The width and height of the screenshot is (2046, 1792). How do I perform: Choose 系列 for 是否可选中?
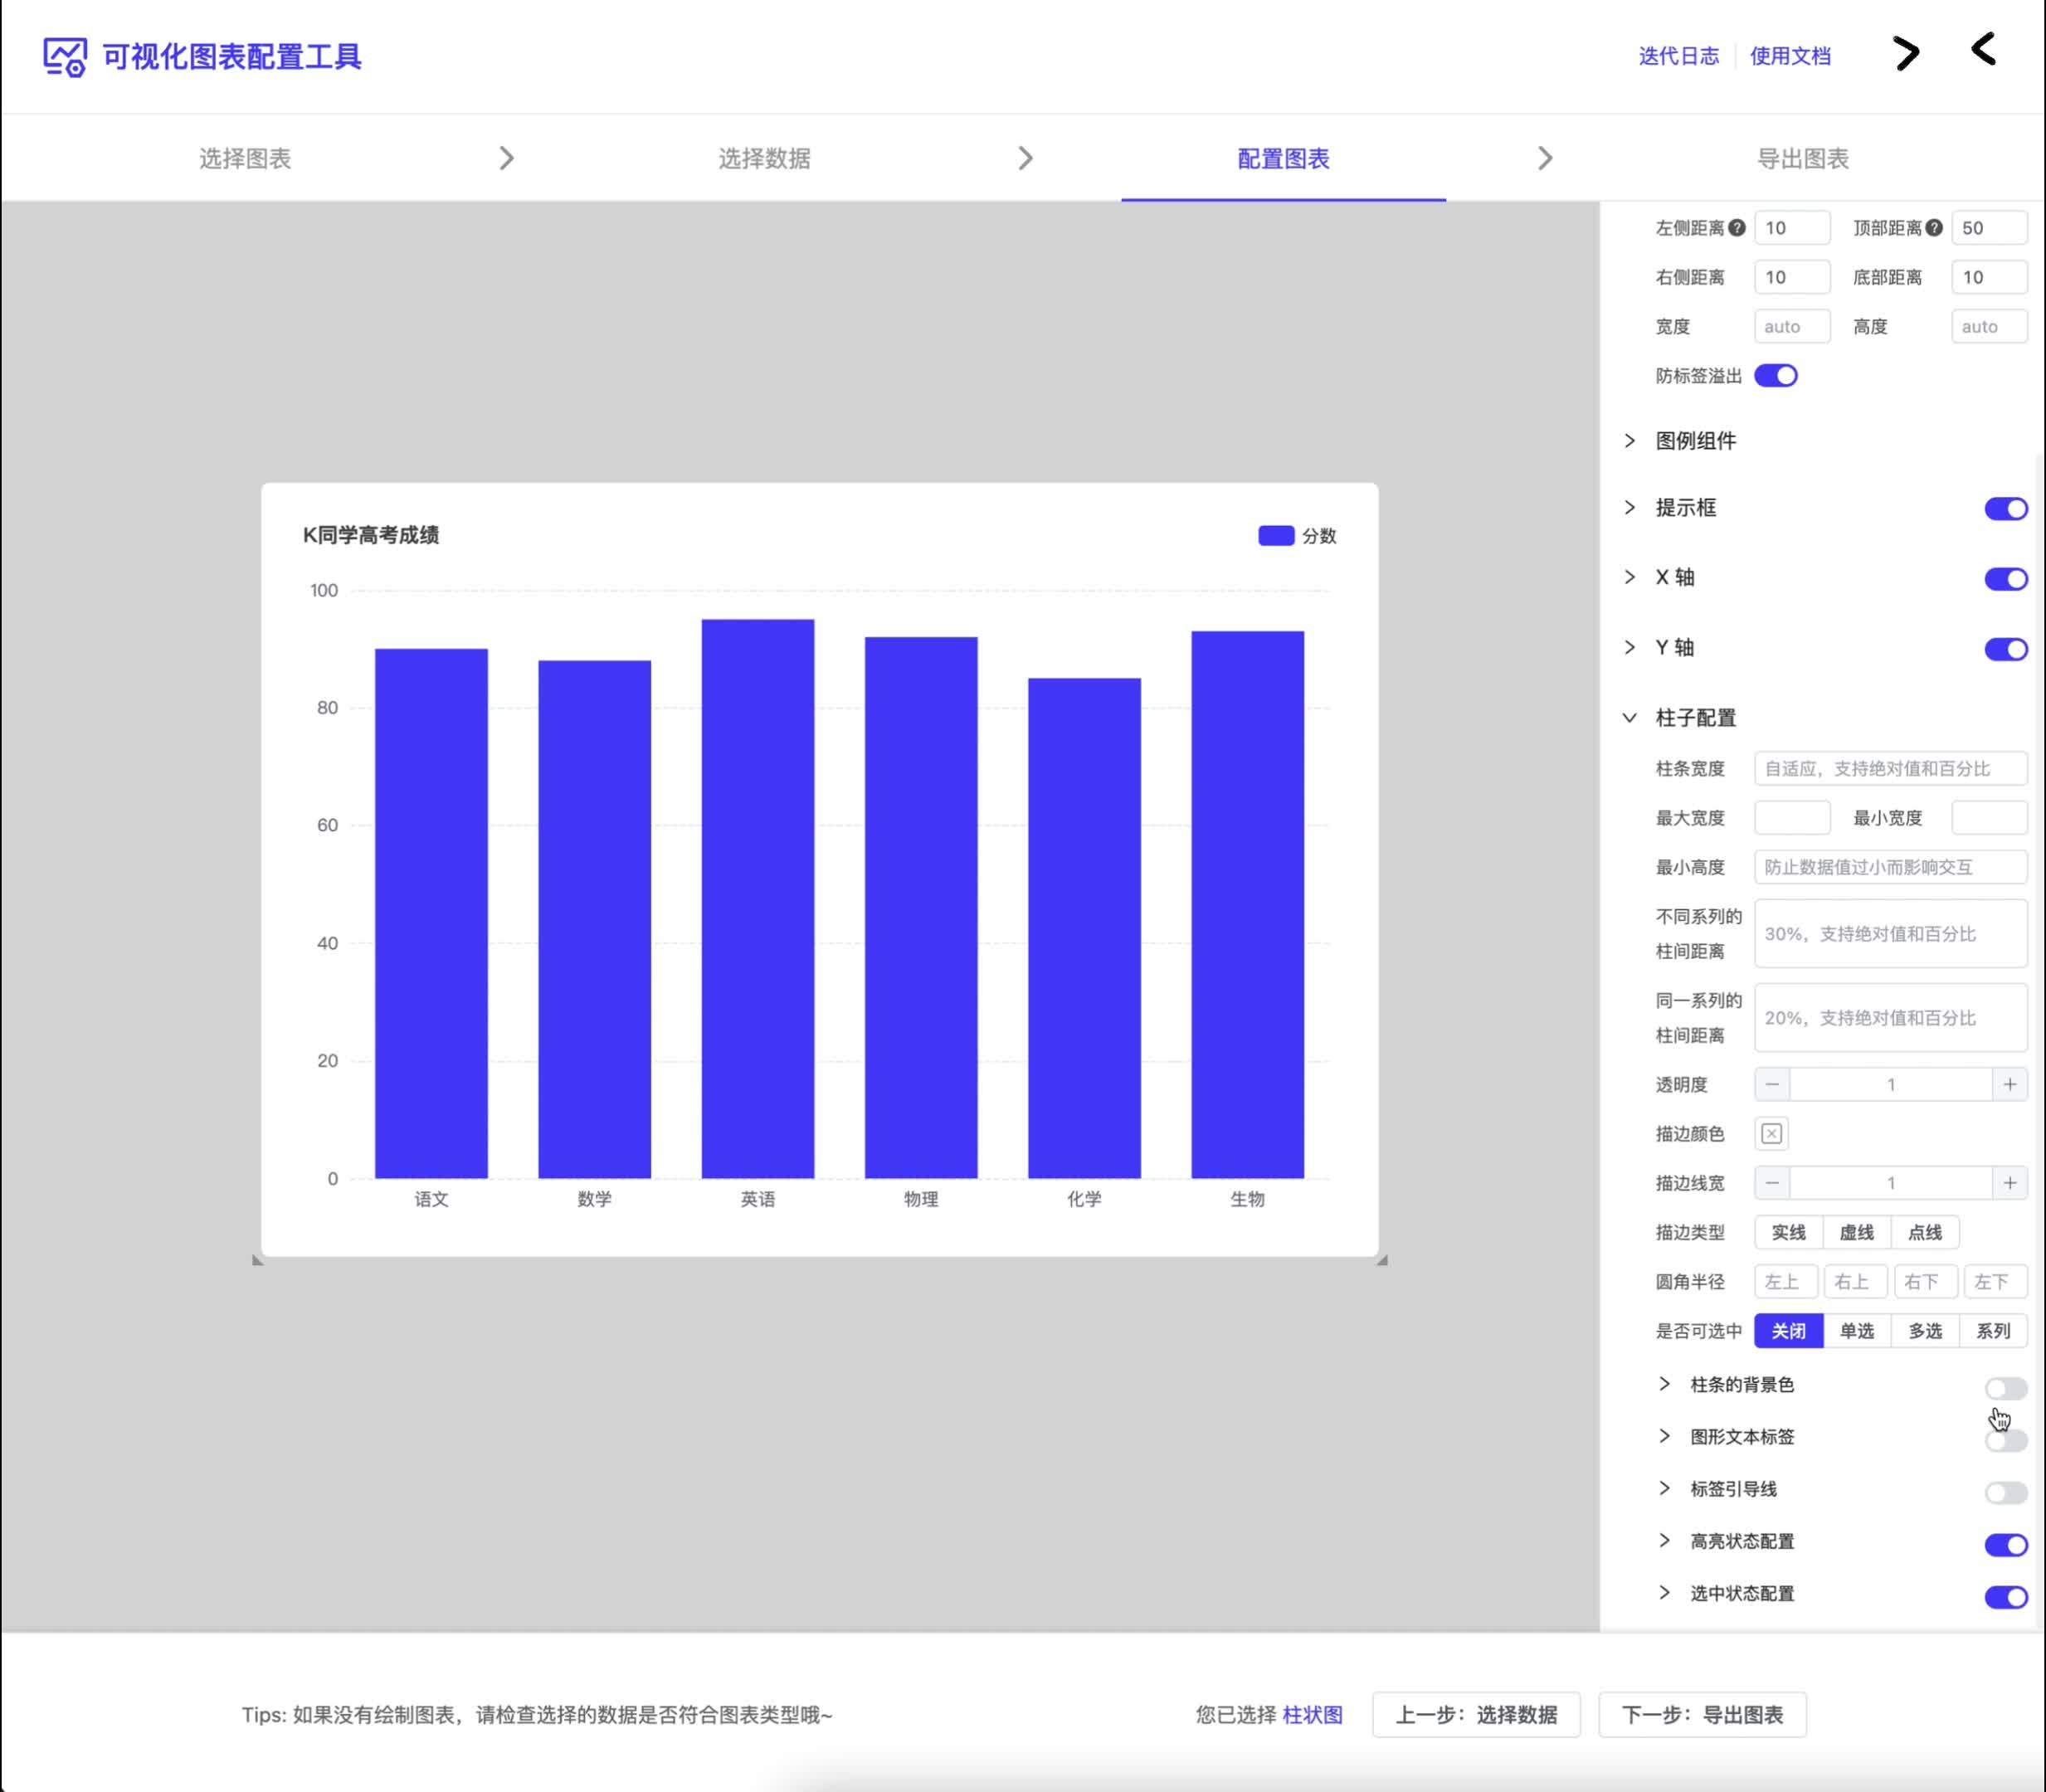pyautogui.click(x=1993, y=1331)
